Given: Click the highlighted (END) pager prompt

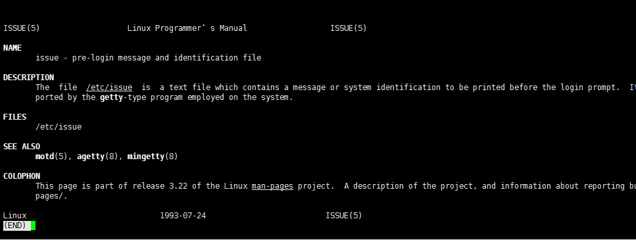Looking at the screenshot, I should [16, 226].
